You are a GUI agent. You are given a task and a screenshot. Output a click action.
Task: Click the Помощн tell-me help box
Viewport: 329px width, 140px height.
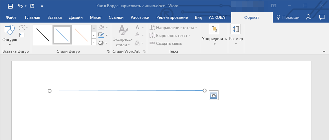point(288,17)
